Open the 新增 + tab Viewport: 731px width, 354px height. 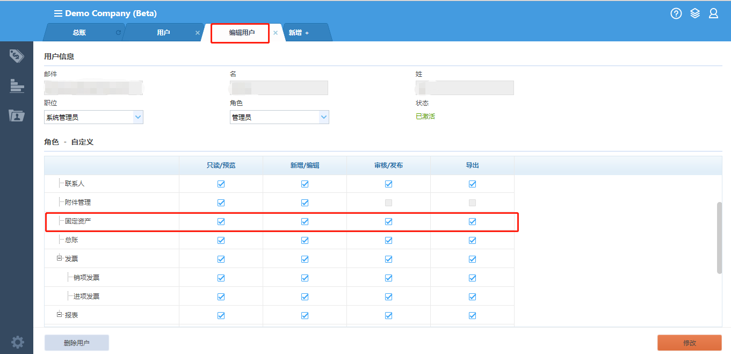point(299,33)
